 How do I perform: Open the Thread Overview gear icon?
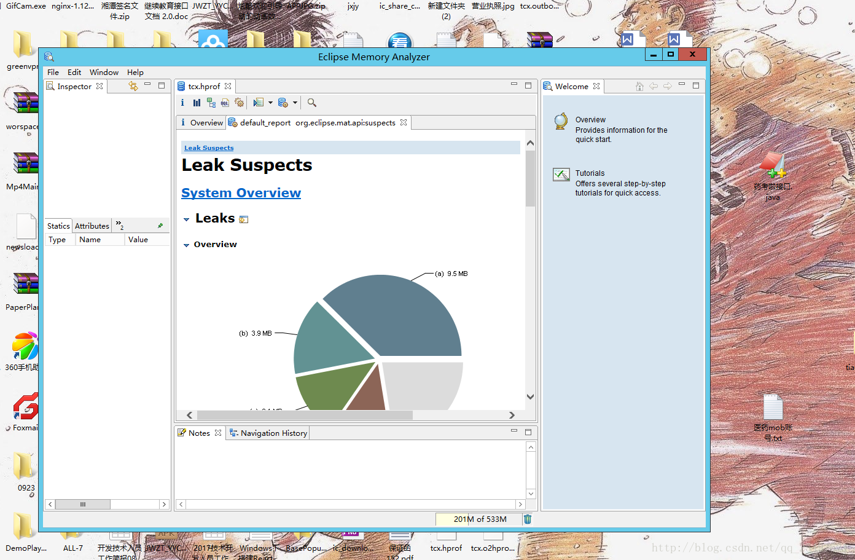point(239,103)
